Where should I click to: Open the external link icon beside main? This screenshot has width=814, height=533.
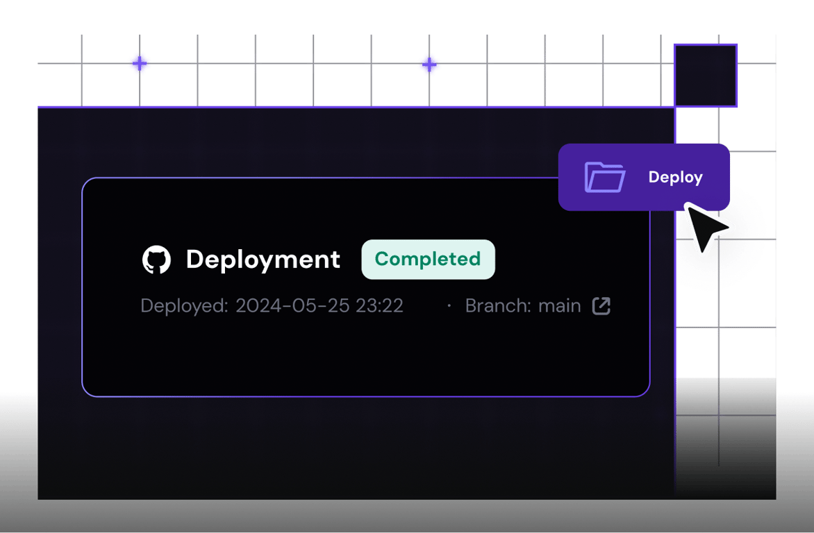pyautogui.click(x=601, y=305)
